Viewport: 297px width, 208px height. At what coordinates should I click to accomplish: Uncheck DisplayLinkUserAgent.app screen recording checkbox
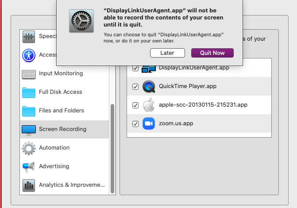[135, 68]
